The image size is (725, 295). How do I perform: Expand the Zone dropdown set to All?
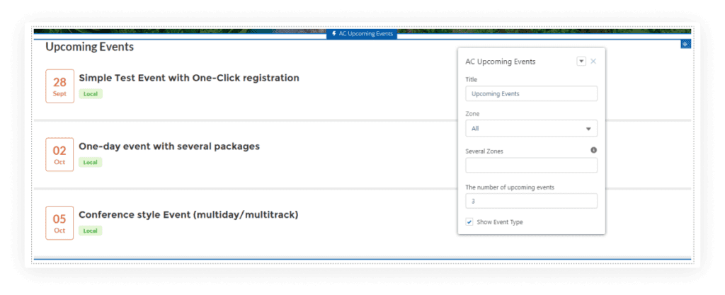click(x=531, y=128)
